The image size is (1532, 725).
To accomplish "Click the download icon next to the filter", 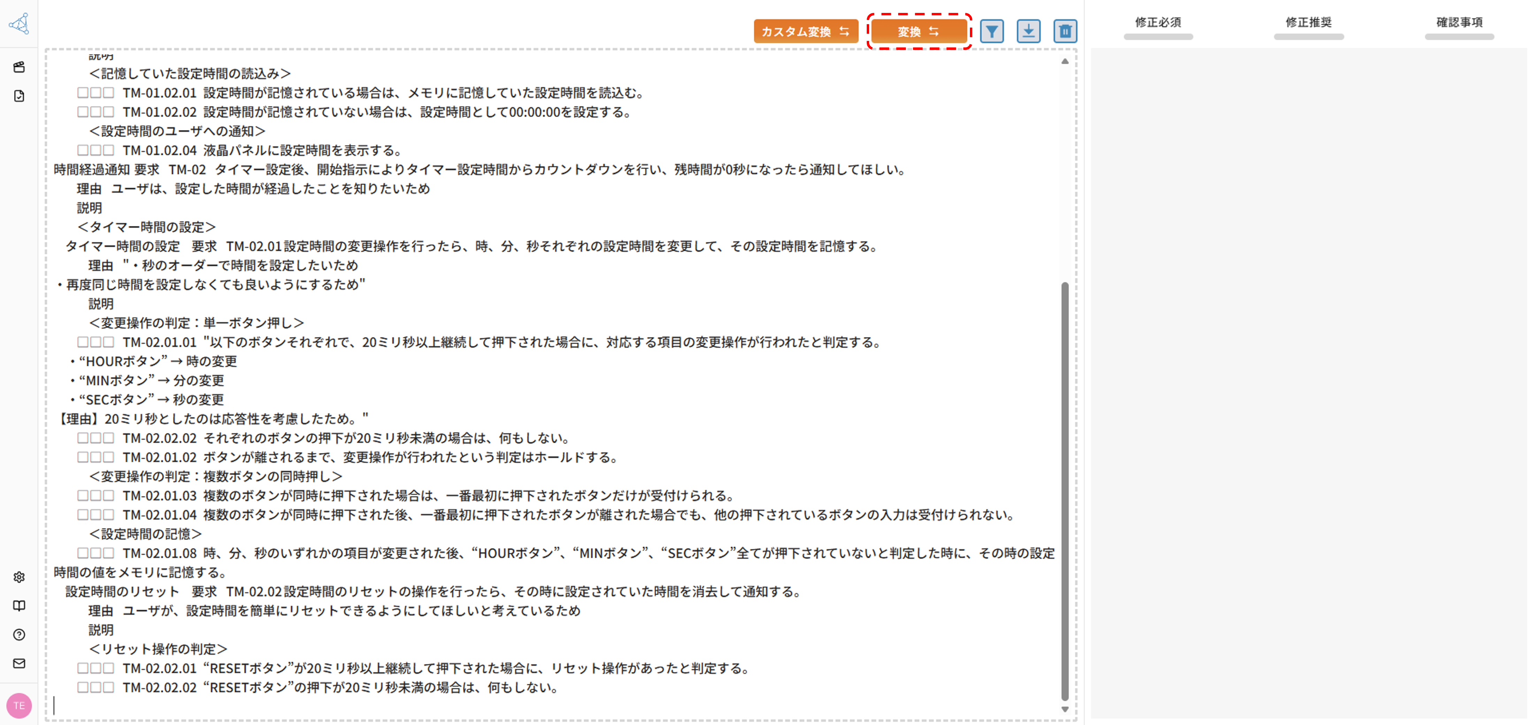I will tap(1029, 31).
